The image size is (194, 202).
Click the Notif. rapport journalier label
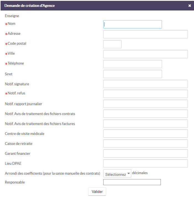pos(23,104)
